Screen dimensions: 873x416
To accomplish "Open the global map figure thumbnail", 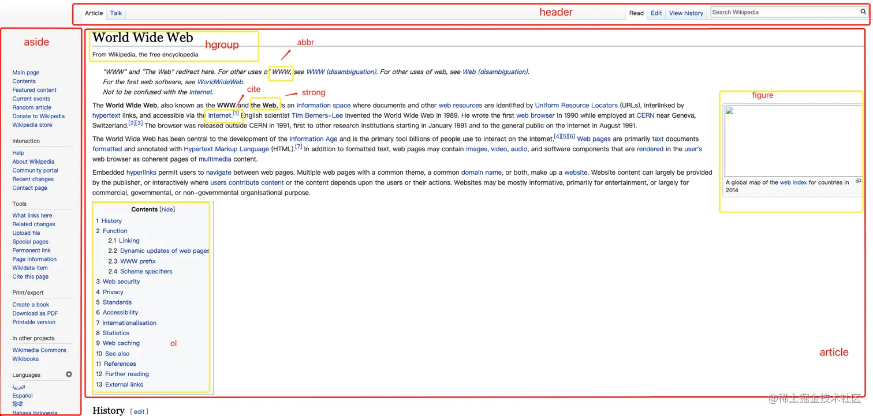I will [x=793, y=141].
